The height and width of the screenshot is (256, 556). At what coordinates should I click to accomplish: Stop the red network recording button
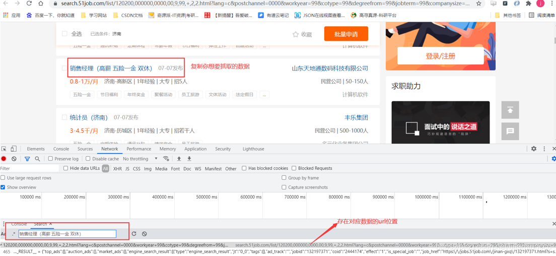pos(4,159)
